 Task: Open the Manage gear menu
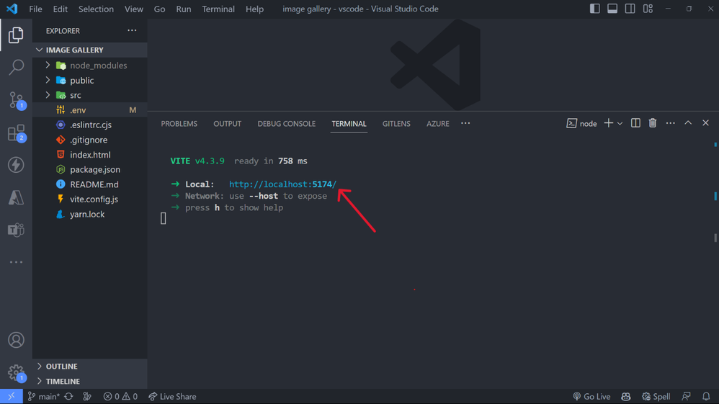(x=16, y=372)
